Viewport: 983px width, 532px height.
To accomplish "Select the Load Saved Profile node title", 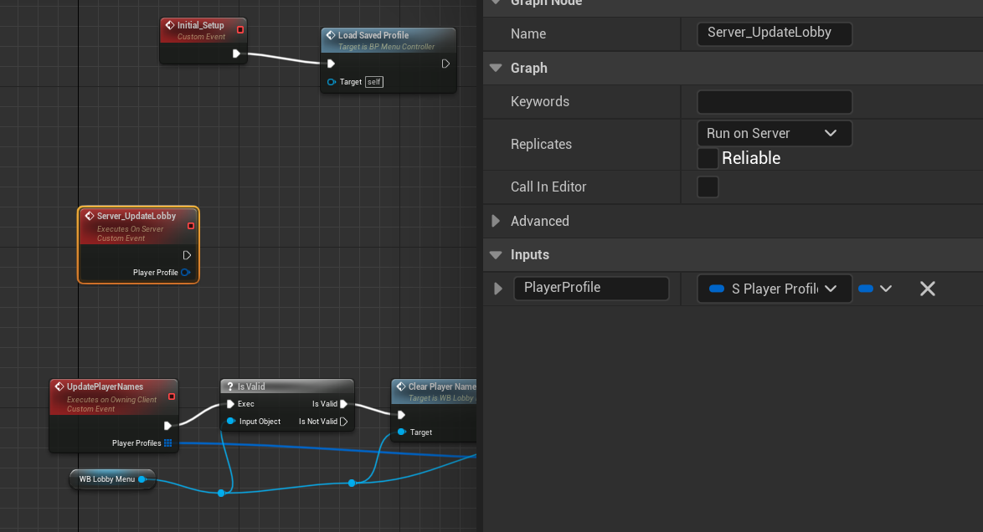I will [373, 35].
